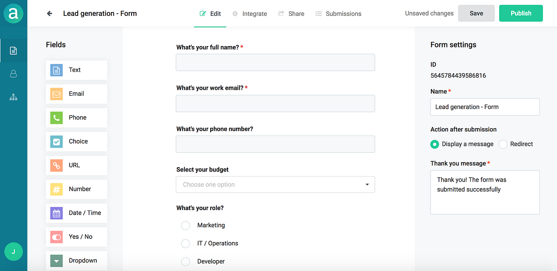This screenshot has width=557, height=271.
Task: Click the Dropdown field icon
Action: 57,261
